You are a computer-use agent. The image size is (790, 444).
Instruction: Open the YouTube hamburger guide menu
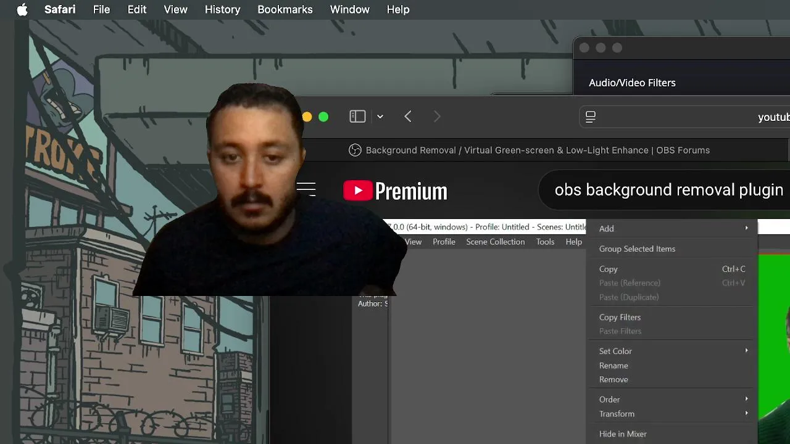point(306,189)
